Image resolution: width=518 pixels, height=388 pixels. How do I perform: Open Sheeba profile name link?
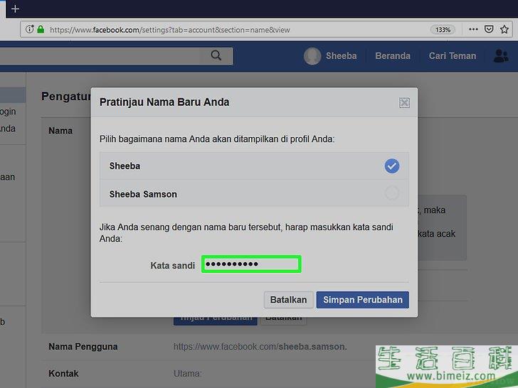342,55
